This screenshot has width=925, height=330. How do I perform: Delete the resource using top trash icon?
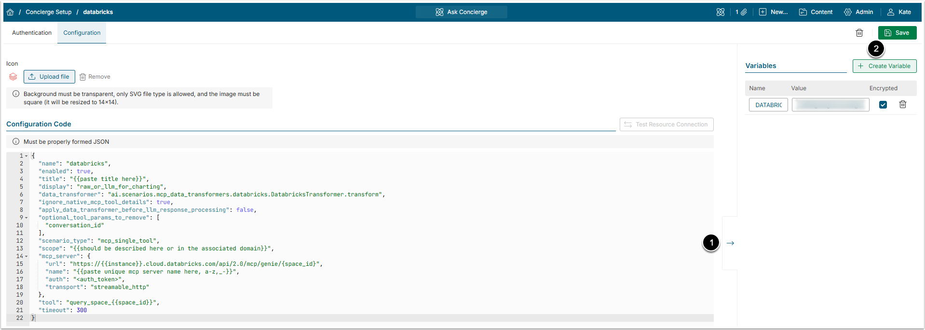pos(859,33)
